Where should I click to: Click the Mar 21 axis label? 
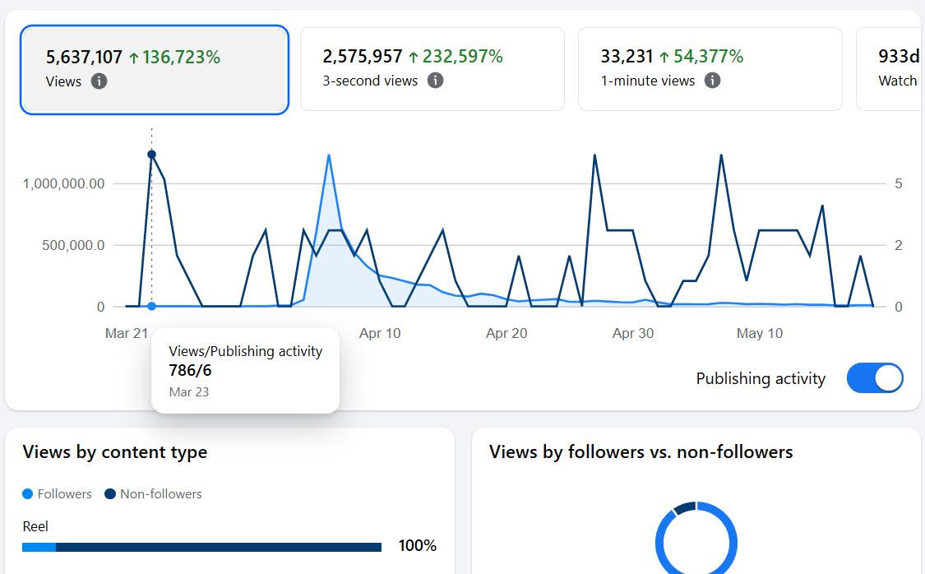(x=127, y=333)
